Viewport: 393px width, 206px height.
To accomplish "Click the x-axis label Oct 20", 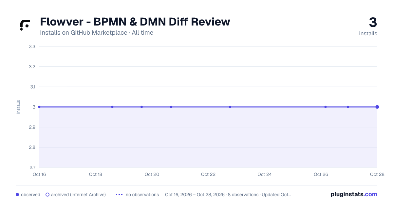I will (152, 174).
